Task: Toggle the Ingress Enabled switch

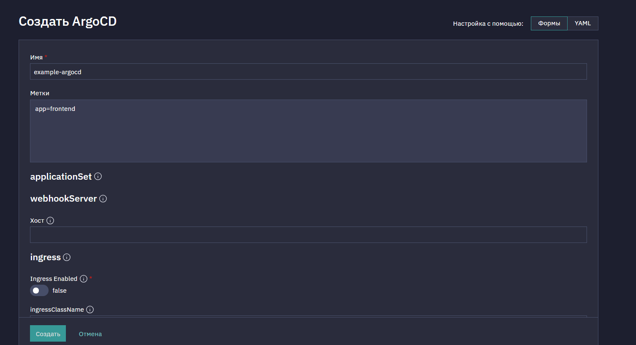Action: [39, 291]
